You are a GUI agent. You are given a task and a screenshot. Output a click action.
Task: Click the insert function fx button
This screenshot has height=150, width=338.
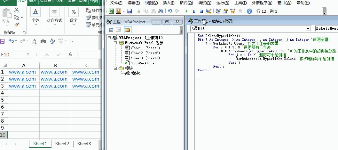click(x=70, y=54)
